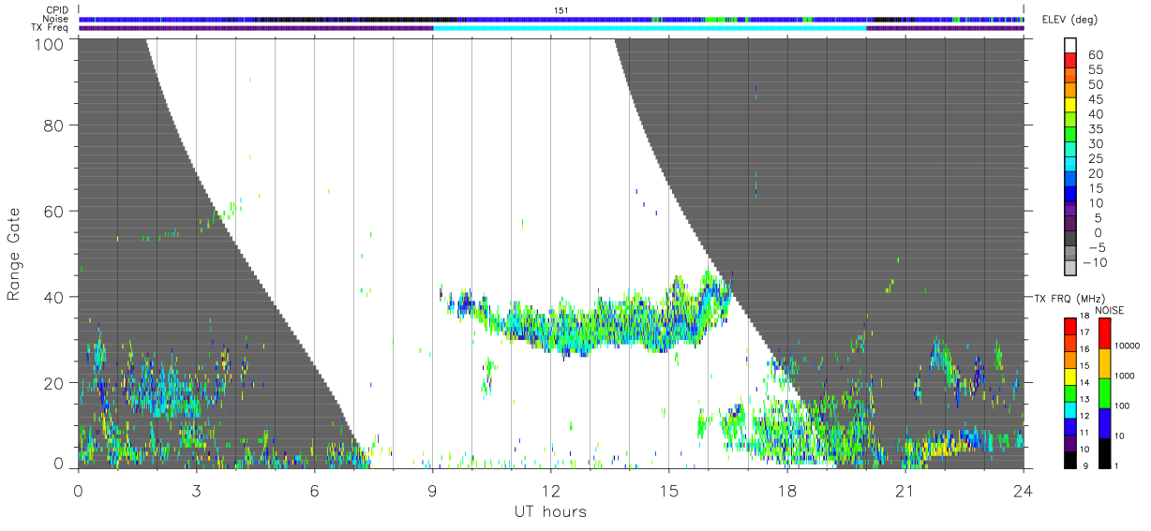Screen dimensions: 1151x531
Task: Click the NOISE legend title
Action: pyautogui.click(x=1110, y=310)
